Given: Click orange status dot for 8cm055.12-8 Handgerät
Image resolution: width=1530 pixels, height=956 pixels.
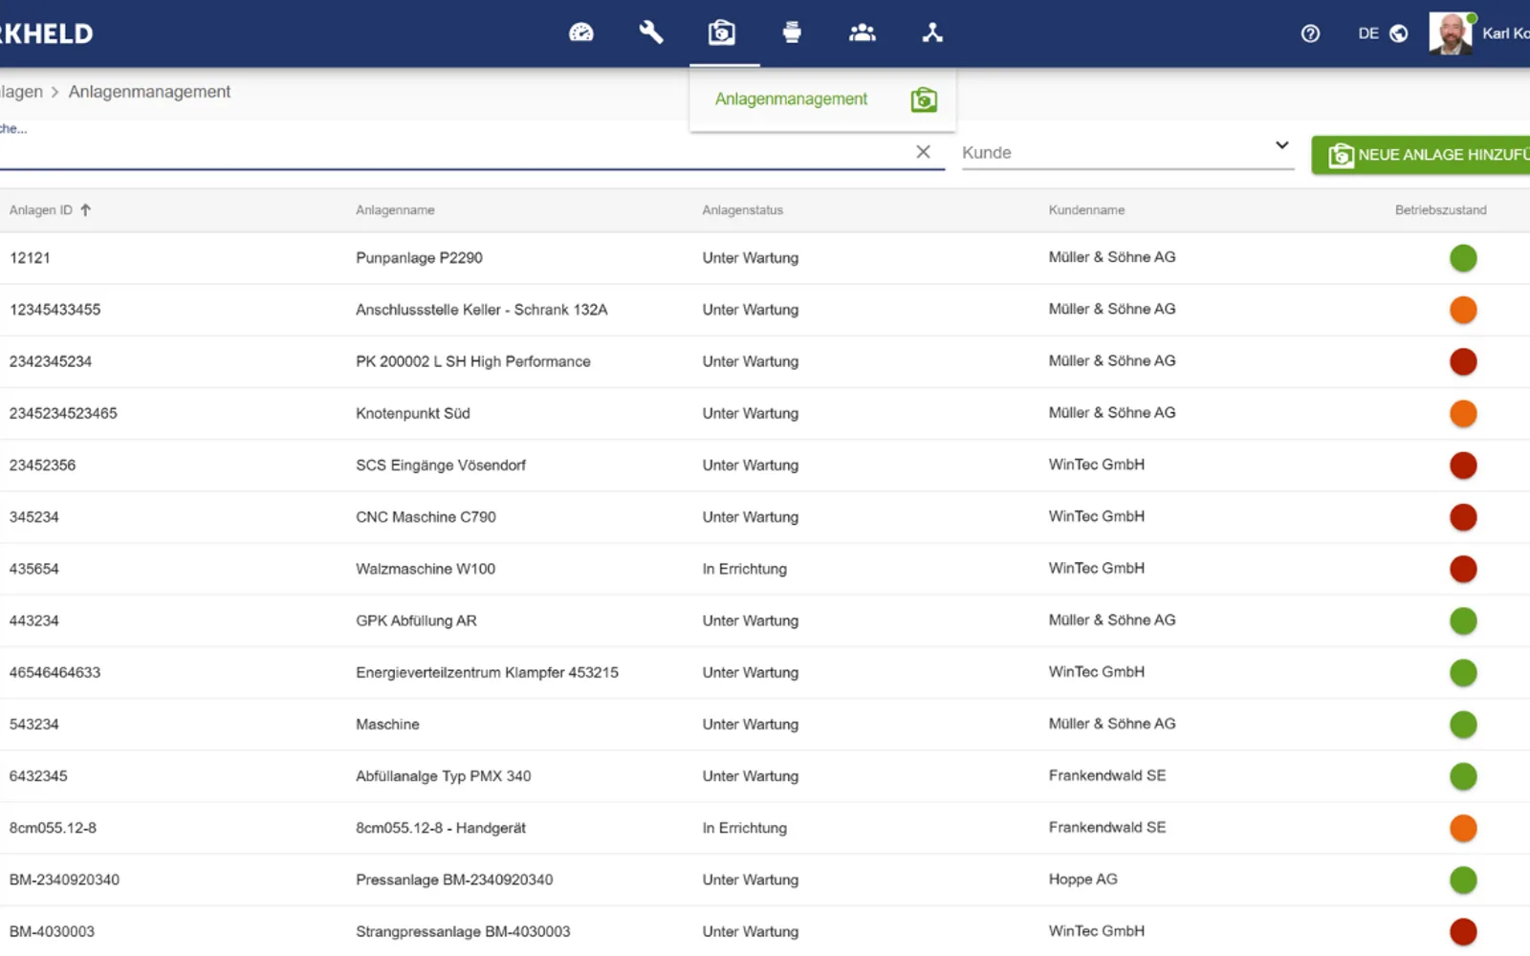Looking at the screenshot, I should (1463, 828).
